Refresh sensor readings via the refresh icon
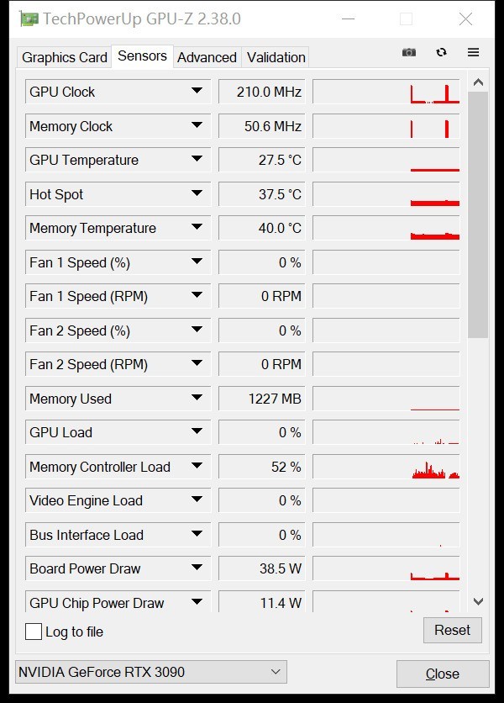This screenshot has width=504, height=703. tap(441, 52)
